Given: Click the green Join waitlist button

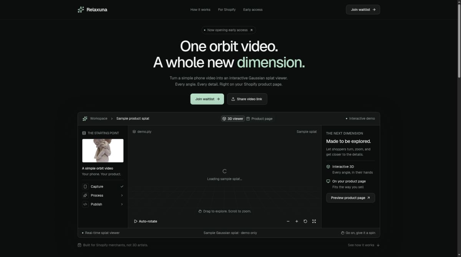Looking at the screenshot, I should pyautogui.click(x=207, y=99).
